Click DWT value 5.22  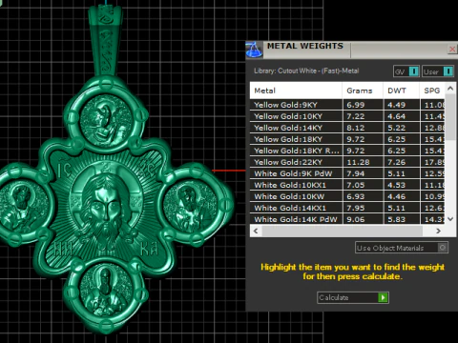point(396,128)
